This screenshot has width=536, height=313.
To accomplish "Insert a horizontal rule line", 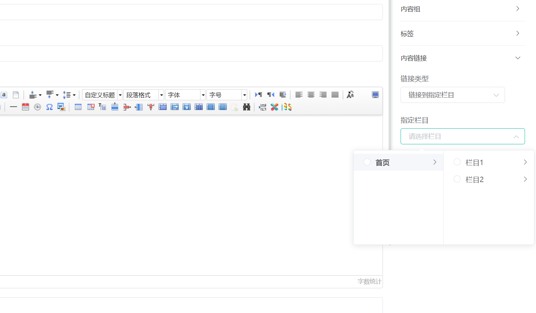I will click(13, 107).
